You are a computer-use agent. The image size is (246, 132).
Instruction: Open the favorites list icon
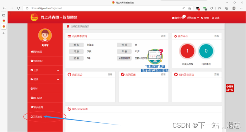[219, 8]
